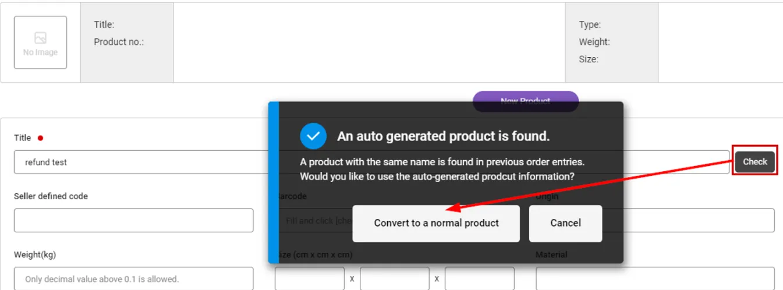783x290 pixels.
Task: Click into the Weight(kg) input field
Action: coord(133,279)
